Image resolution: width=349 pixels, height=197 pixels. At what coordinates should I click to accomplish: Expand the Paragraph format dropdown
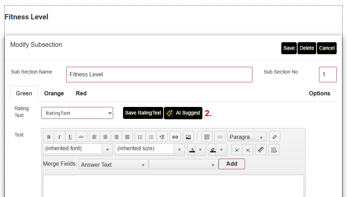coord(247,137)
